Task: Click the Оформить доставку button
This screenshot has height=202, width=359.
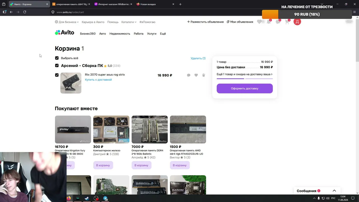Action: 245,88
